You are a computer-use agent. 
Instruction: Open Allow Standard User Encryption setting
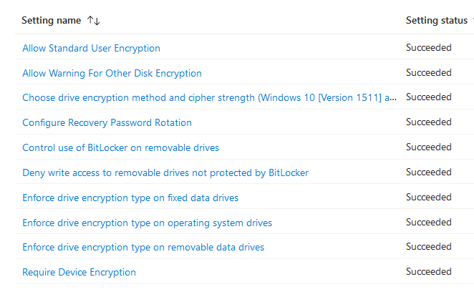tap(91, 48)
